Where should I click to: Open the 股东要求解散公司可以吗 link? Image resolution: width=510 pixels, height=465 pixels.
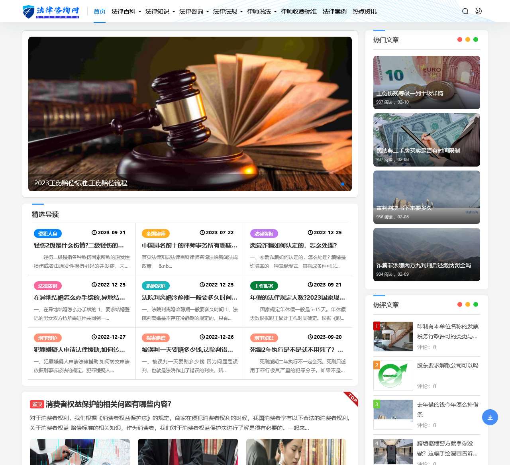[448, 365]
